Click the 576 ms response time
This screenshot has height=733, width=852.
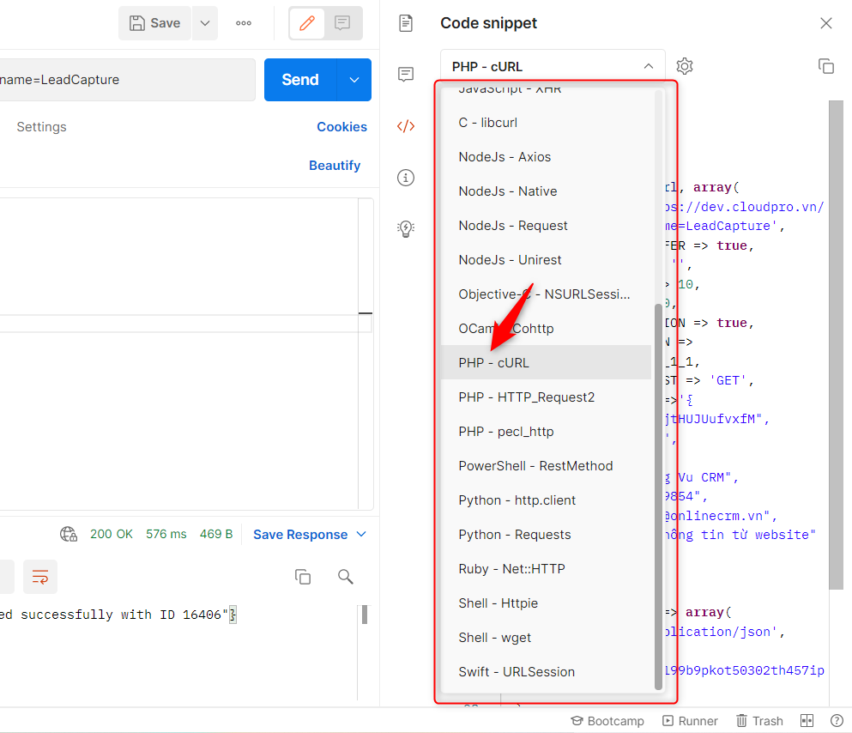[166, 534]
